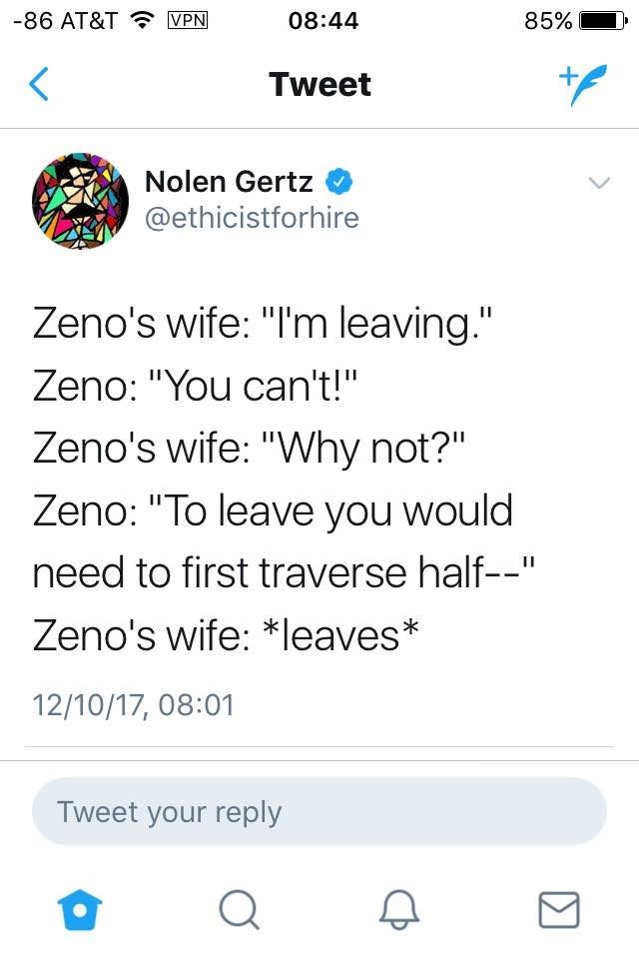Image resolution: width=639 pixels, height=959 pixels.
Task: Tap the Tweet header title
Action: (319, 85)
